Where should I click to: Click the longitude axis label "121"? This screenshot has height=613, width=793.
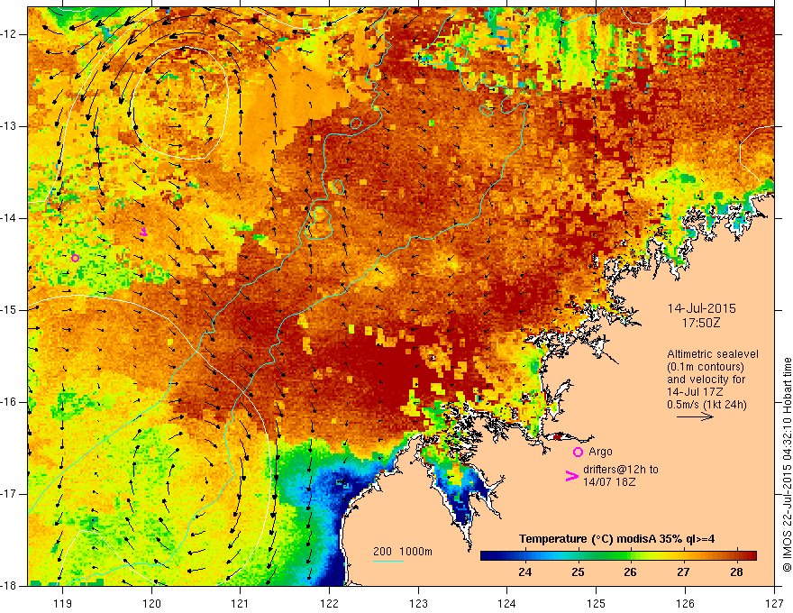[241, 603]
